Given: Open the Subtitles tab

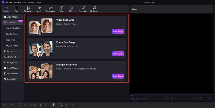Looking at the screenshot, I should [83, 9].
